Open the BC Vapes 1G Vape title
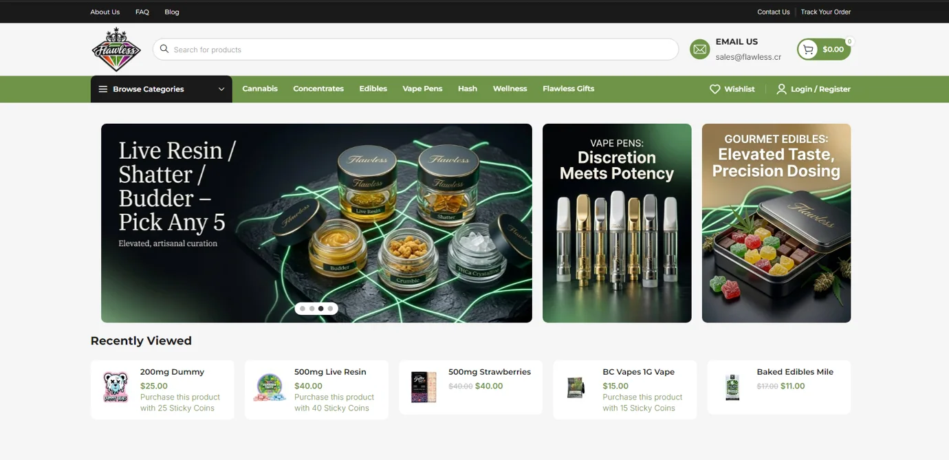Viewport: 949px width, 460px height. tap(639, 372)
